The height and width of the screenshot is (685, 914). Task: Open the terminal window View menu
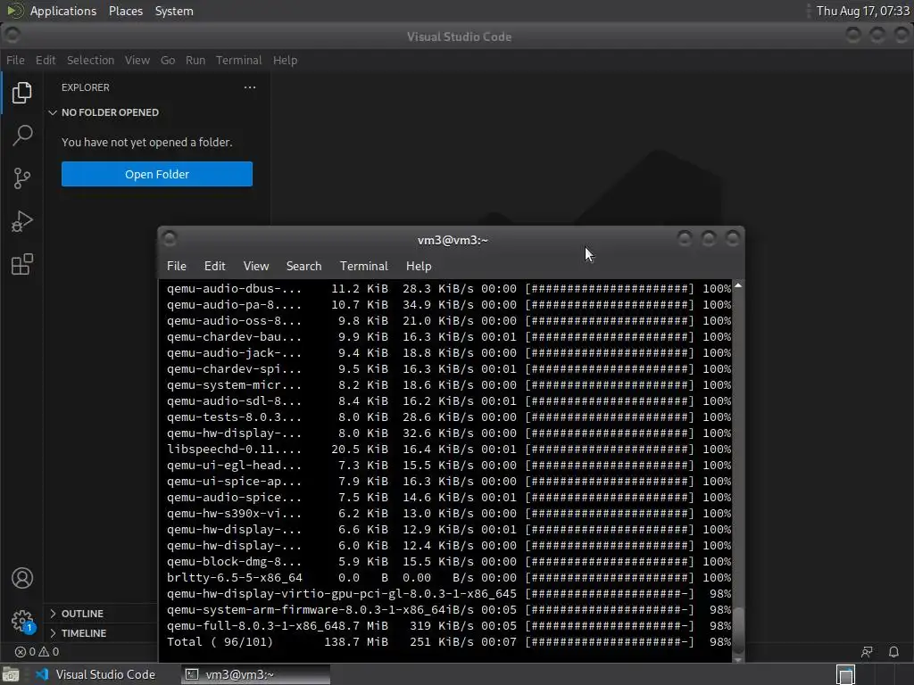click(256, 266)
